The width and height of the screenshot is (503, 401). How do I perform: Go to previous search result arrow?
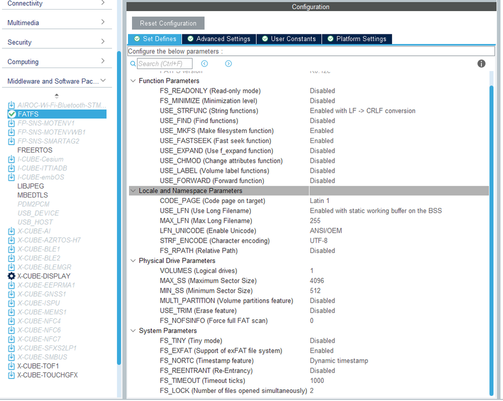click(204, 63)
